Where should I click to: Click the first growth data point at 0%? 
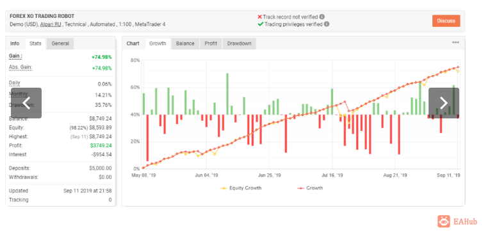click(143, 168)
